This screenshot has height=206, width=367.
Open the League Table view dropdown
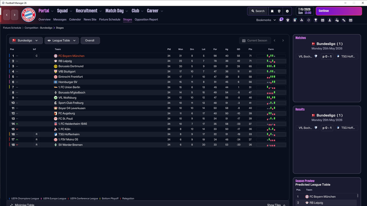(62, 41)
